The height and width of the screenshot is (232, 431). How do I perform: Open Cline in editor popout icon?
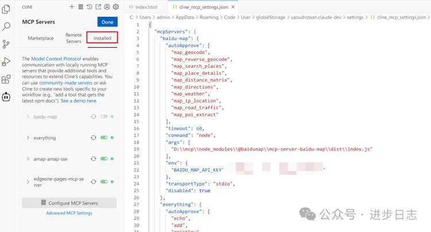tap(98, 7)
